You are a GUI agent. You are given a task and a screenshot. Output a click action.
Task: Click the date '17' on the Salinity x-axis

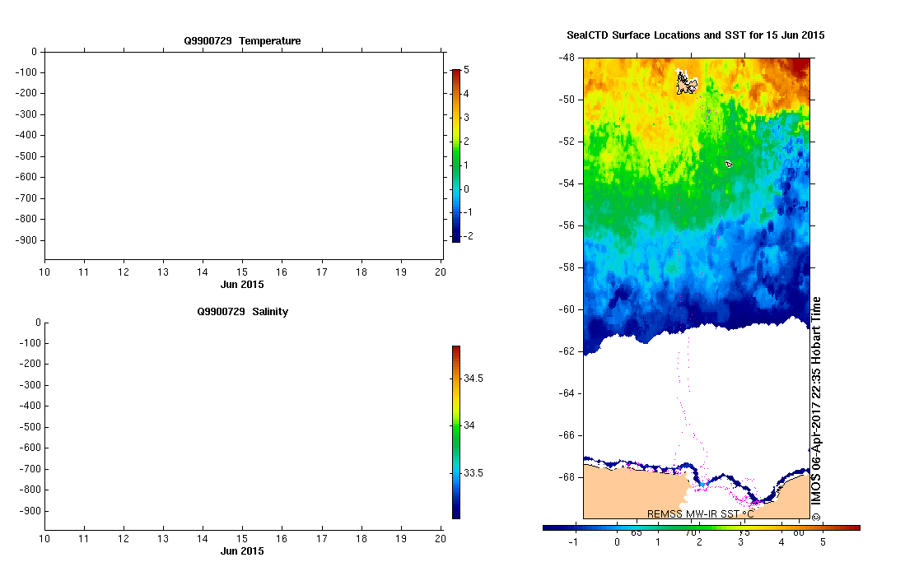[321, 539]
